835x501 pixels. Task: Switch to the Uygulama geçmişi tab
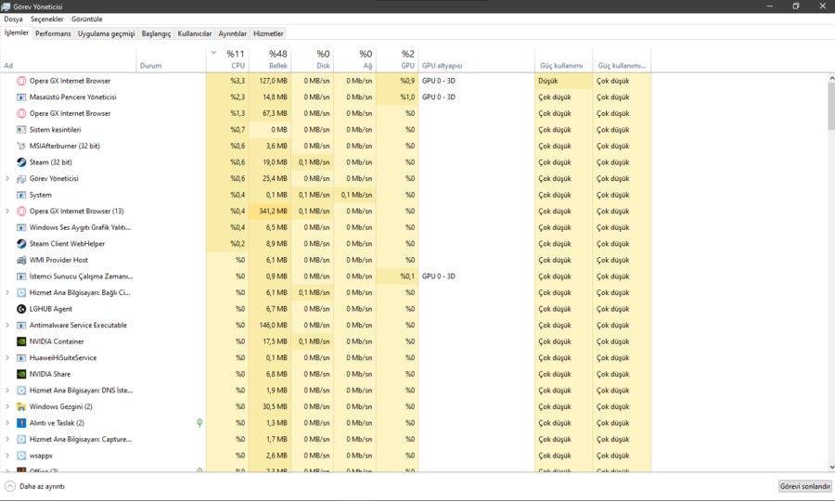click(x=106, y=33)
